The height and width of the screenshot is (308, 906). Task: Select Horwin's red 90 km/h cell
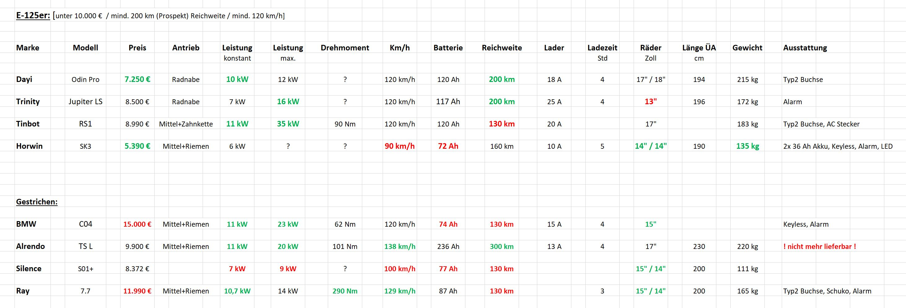399,146
